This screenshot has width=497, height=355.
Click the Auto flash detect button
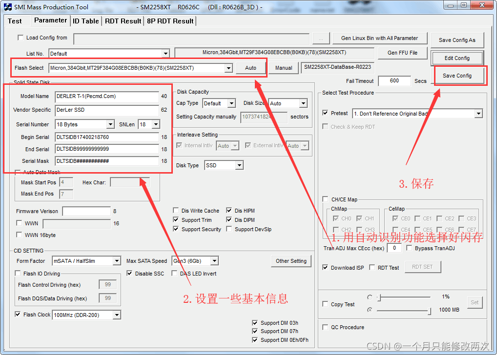tap(250, 68)
